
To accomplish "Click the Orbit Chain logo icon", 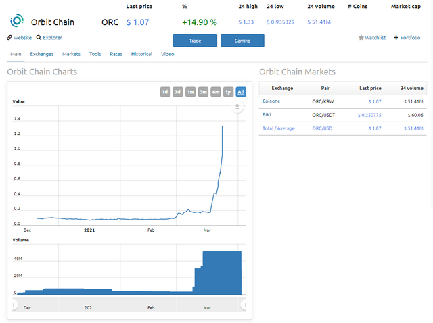I will point(16,20).
